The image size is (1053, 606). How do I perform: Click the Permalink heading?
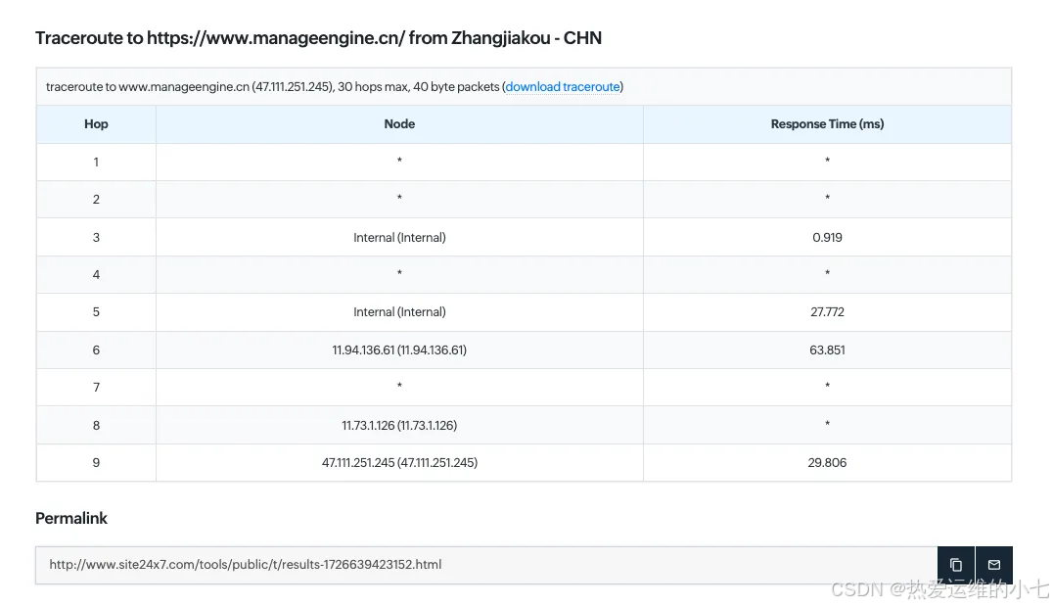[71, 518]
